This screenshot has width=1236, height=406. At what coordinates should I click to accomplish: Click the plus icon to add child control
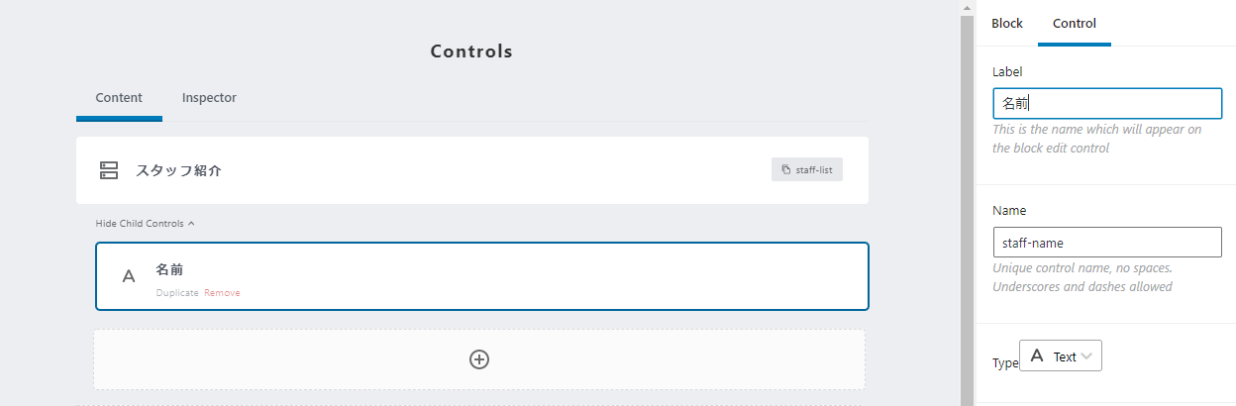[x=479, y=359]
